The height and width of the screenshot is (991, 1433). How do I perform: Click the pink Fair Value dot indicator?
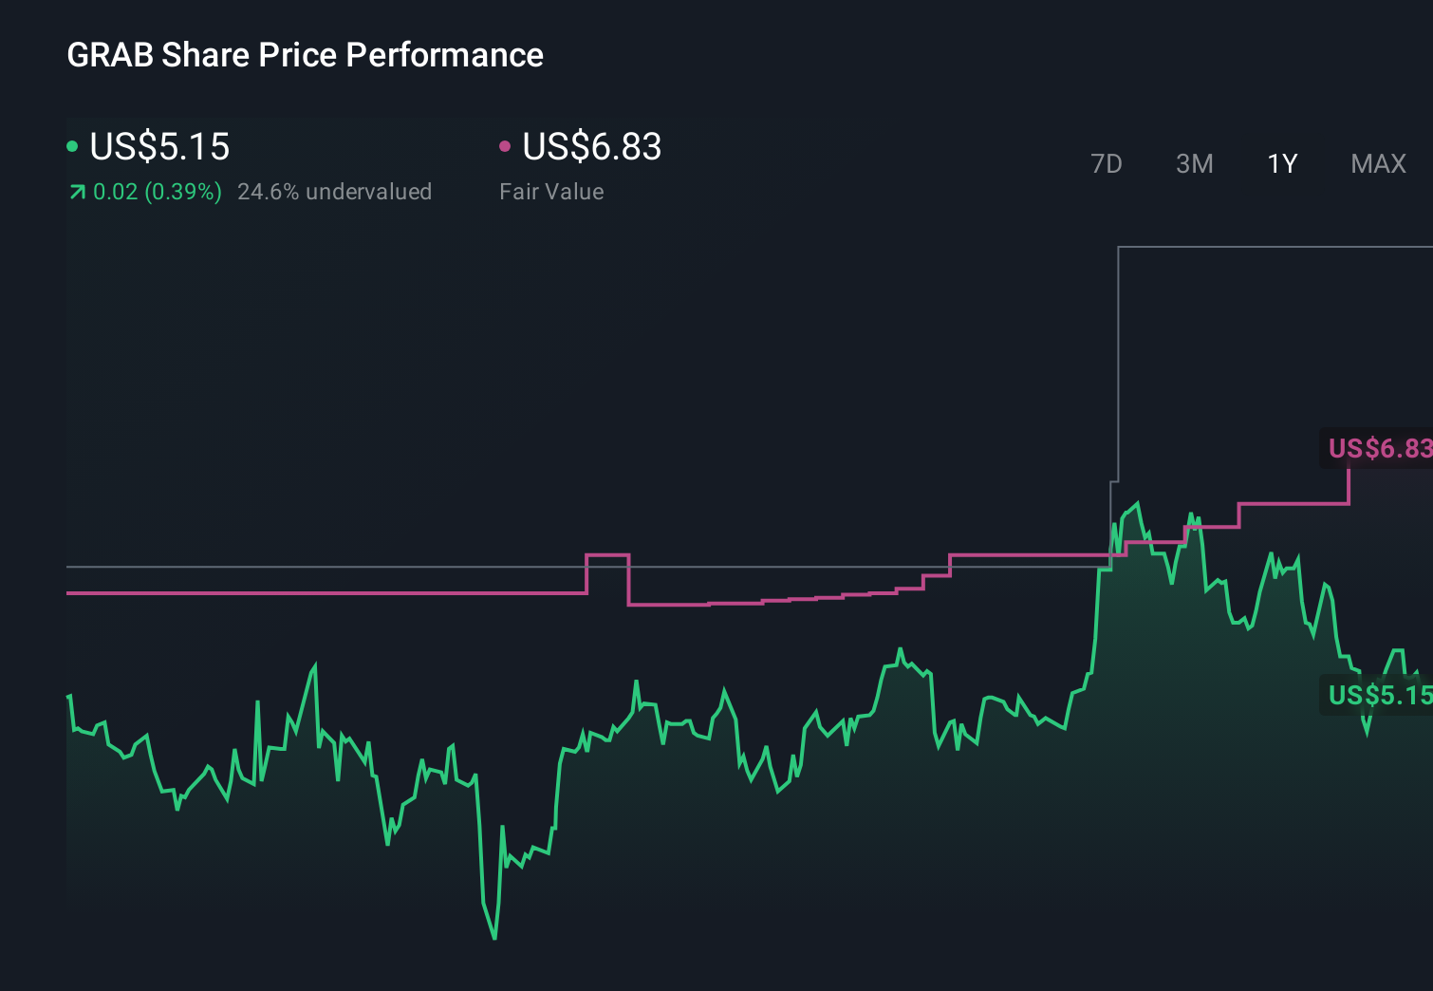506,145
